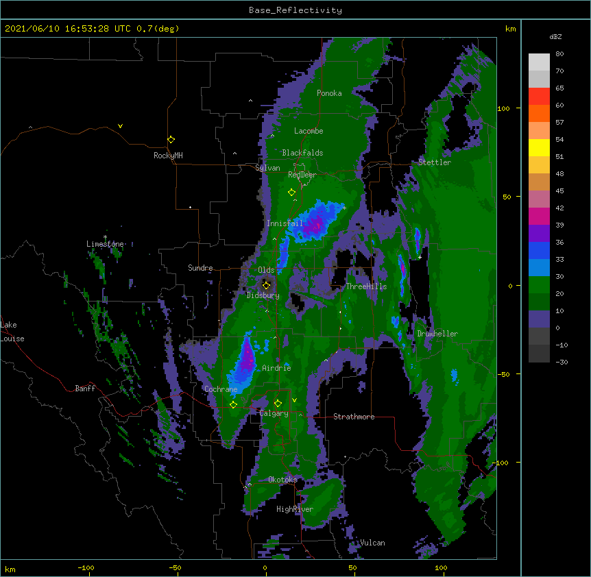Viewport: 591px width, 577px height.
Task: Click the yellow diamond marker above RockyMH
Action: [x=171, y=140]
